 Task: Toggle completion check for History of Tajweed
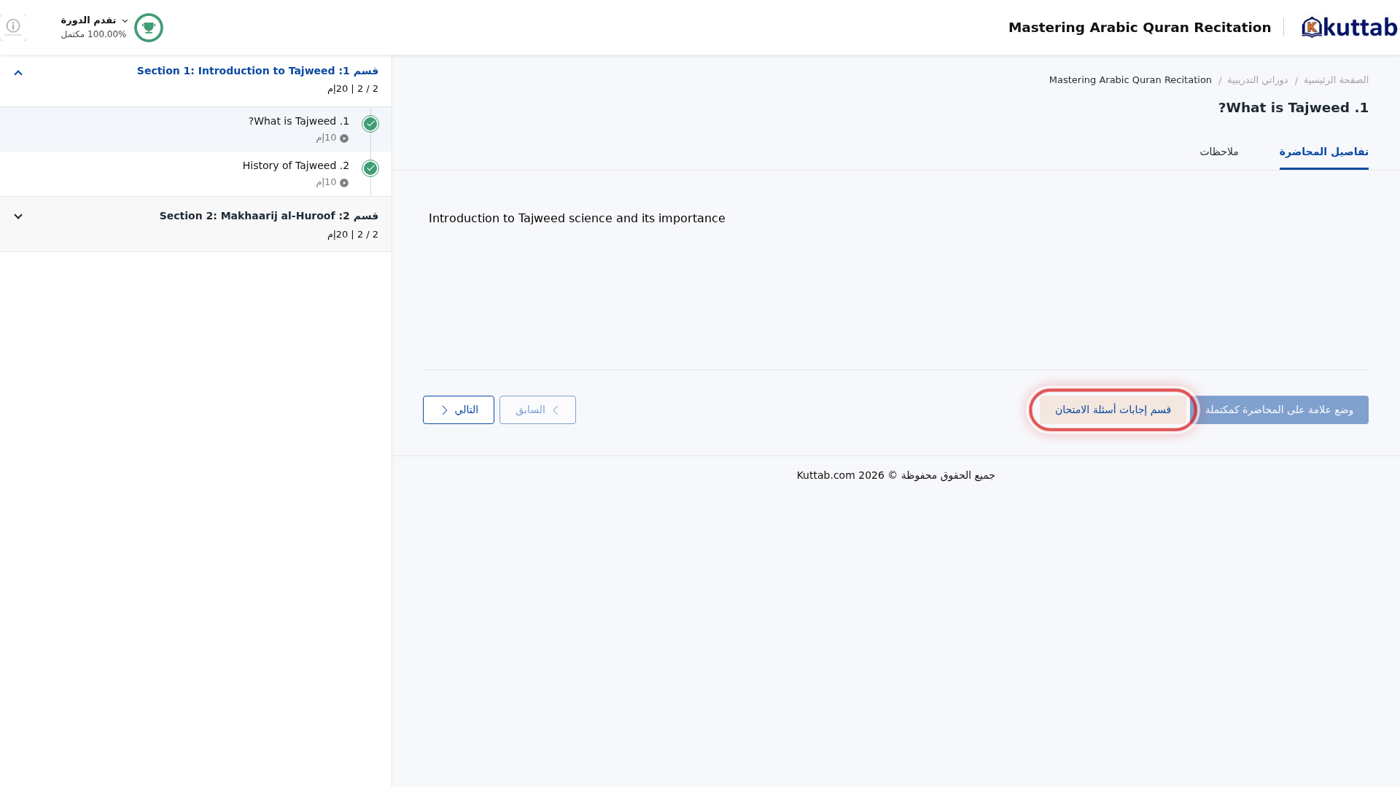[370, 168]
